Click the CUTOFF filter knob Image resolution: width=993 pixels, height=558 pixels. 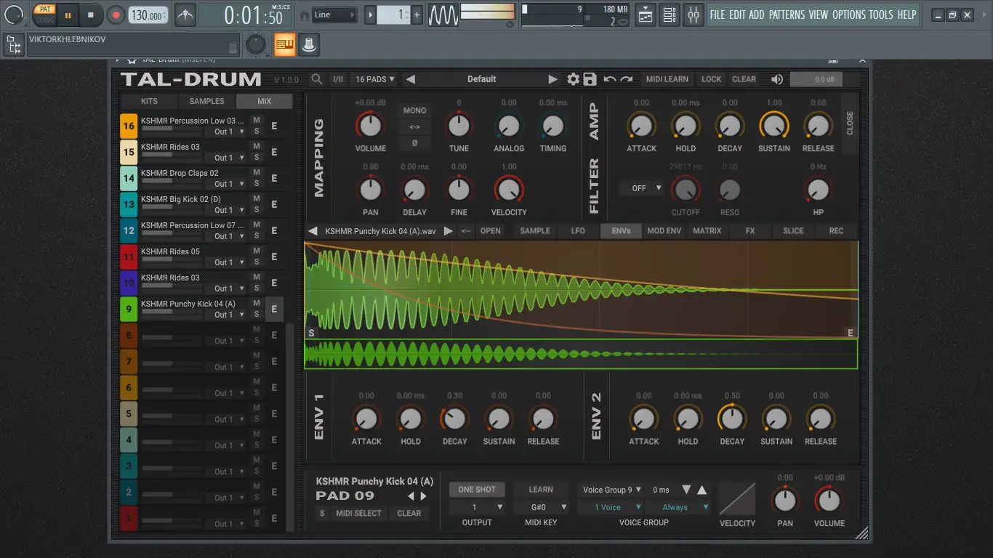(685, 190)
